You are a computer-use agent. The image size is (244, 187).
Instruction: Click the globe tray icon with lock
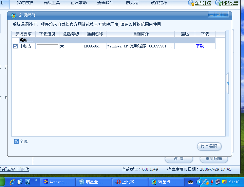click(206, 182)
